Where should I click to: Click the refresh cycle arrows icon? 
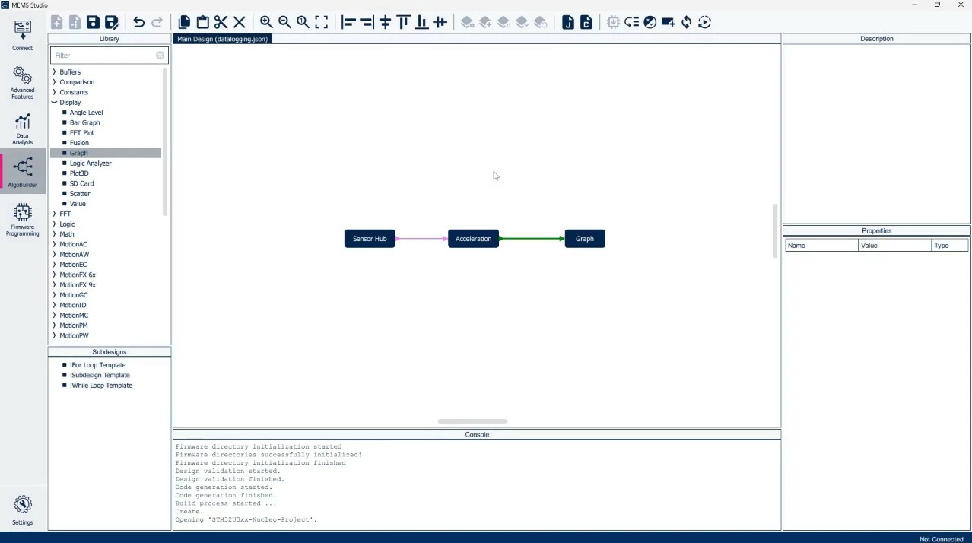click(x=686, y=22)
